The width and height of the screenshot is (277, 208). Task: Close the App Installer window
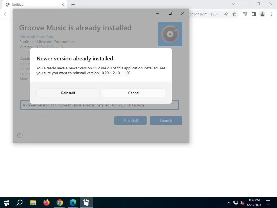(x=183, y=13)
